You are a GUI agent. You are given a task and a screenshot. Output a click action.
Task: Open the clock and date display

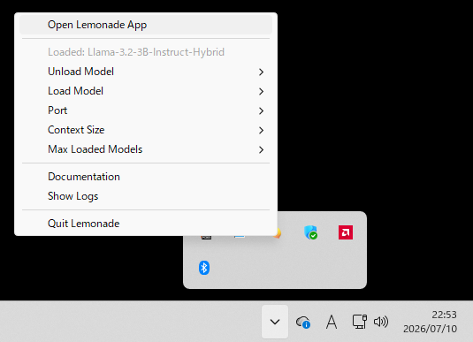(x=430, y=322)
